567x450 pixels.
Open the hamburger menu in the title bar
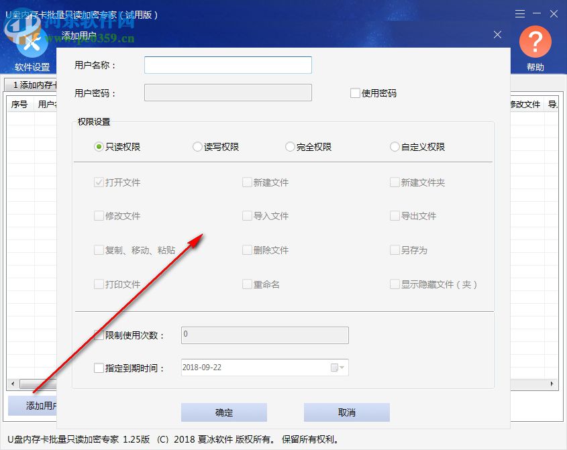[x=521, y=13]
